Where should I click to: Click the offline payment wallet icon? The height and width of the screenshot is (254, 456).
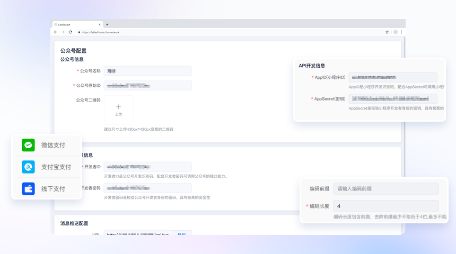coord(28,188)
